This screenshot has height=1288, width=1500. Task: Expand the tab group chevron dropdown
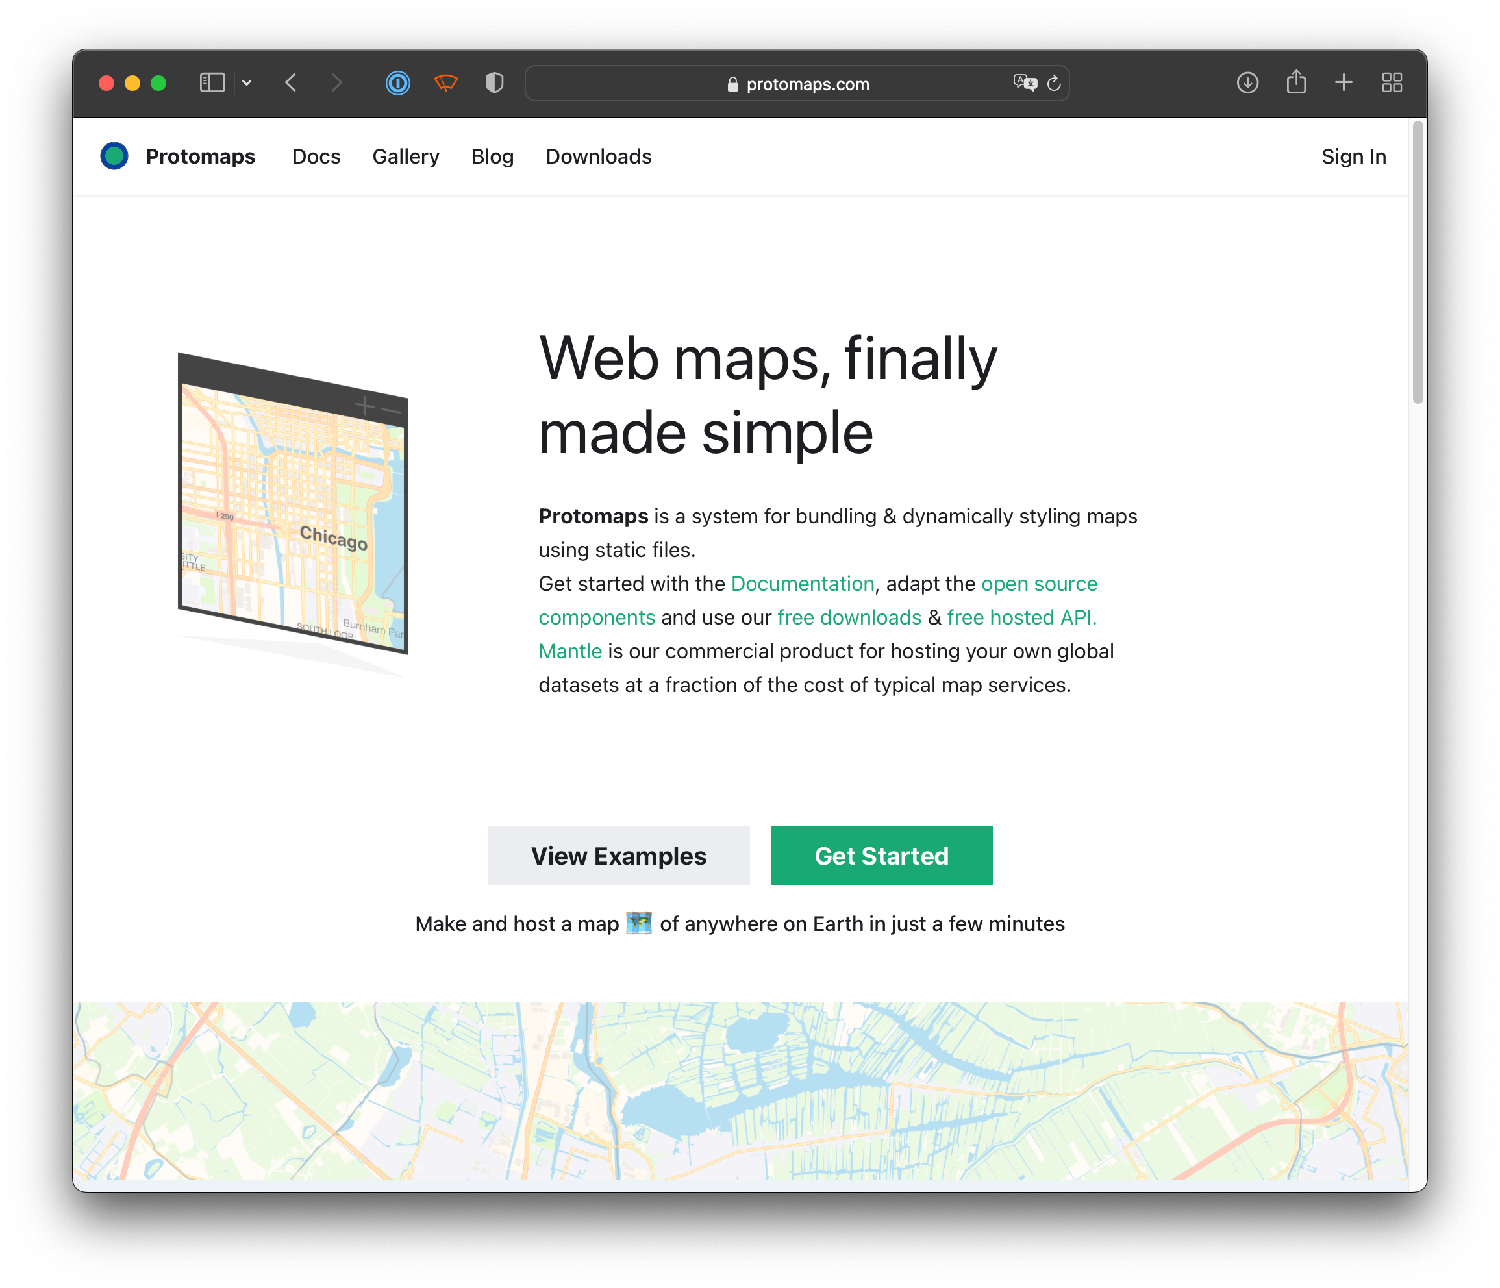247,82
